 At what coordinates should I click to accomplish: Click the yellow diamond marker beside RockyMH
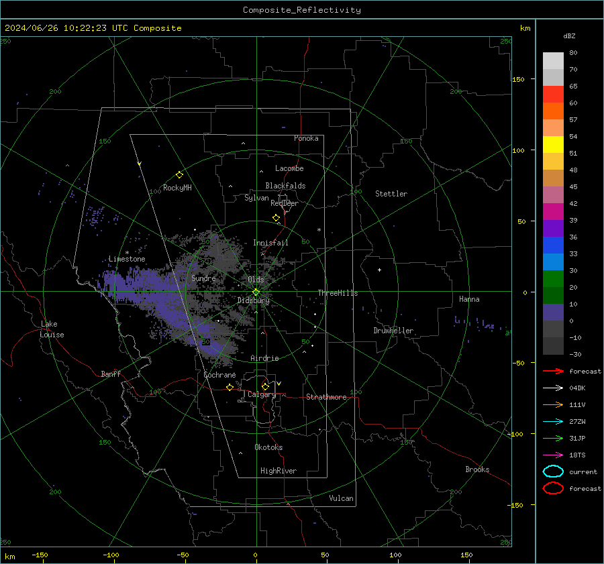tap(179, 175)
